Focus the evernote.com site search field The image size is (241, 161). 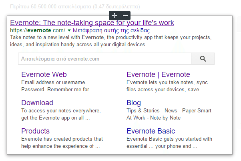[104, 59]
